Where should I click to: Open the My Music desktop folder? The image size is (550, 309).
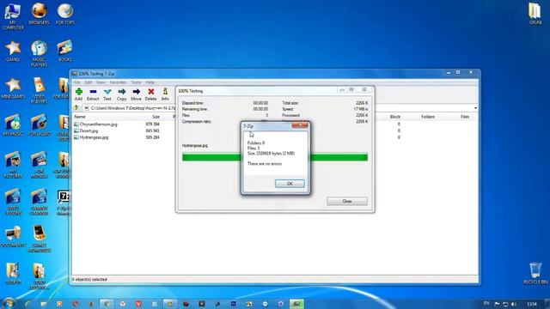pos(13,125)
